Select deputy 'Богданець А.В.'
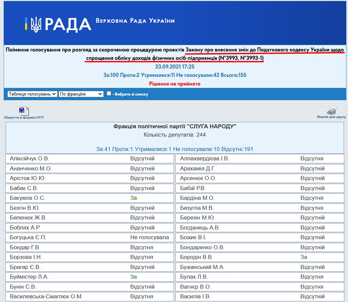This screenshot has height=302, width=348. coord(200,228)
